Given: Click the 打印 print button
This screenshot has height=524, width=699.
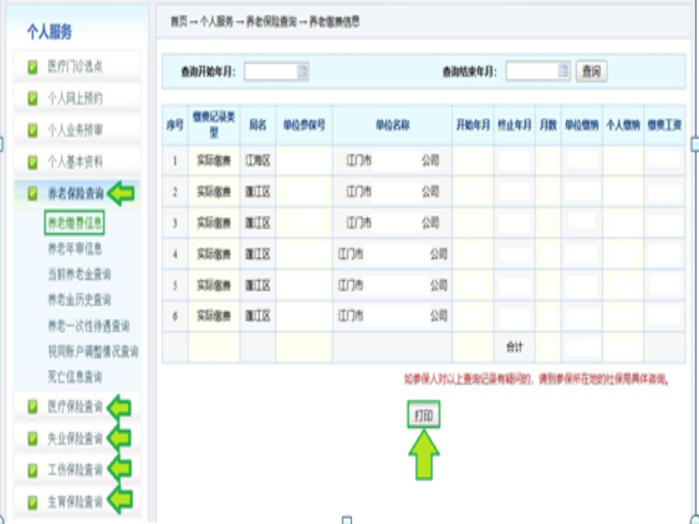Looking at the screenshot, I should point(424,416).
